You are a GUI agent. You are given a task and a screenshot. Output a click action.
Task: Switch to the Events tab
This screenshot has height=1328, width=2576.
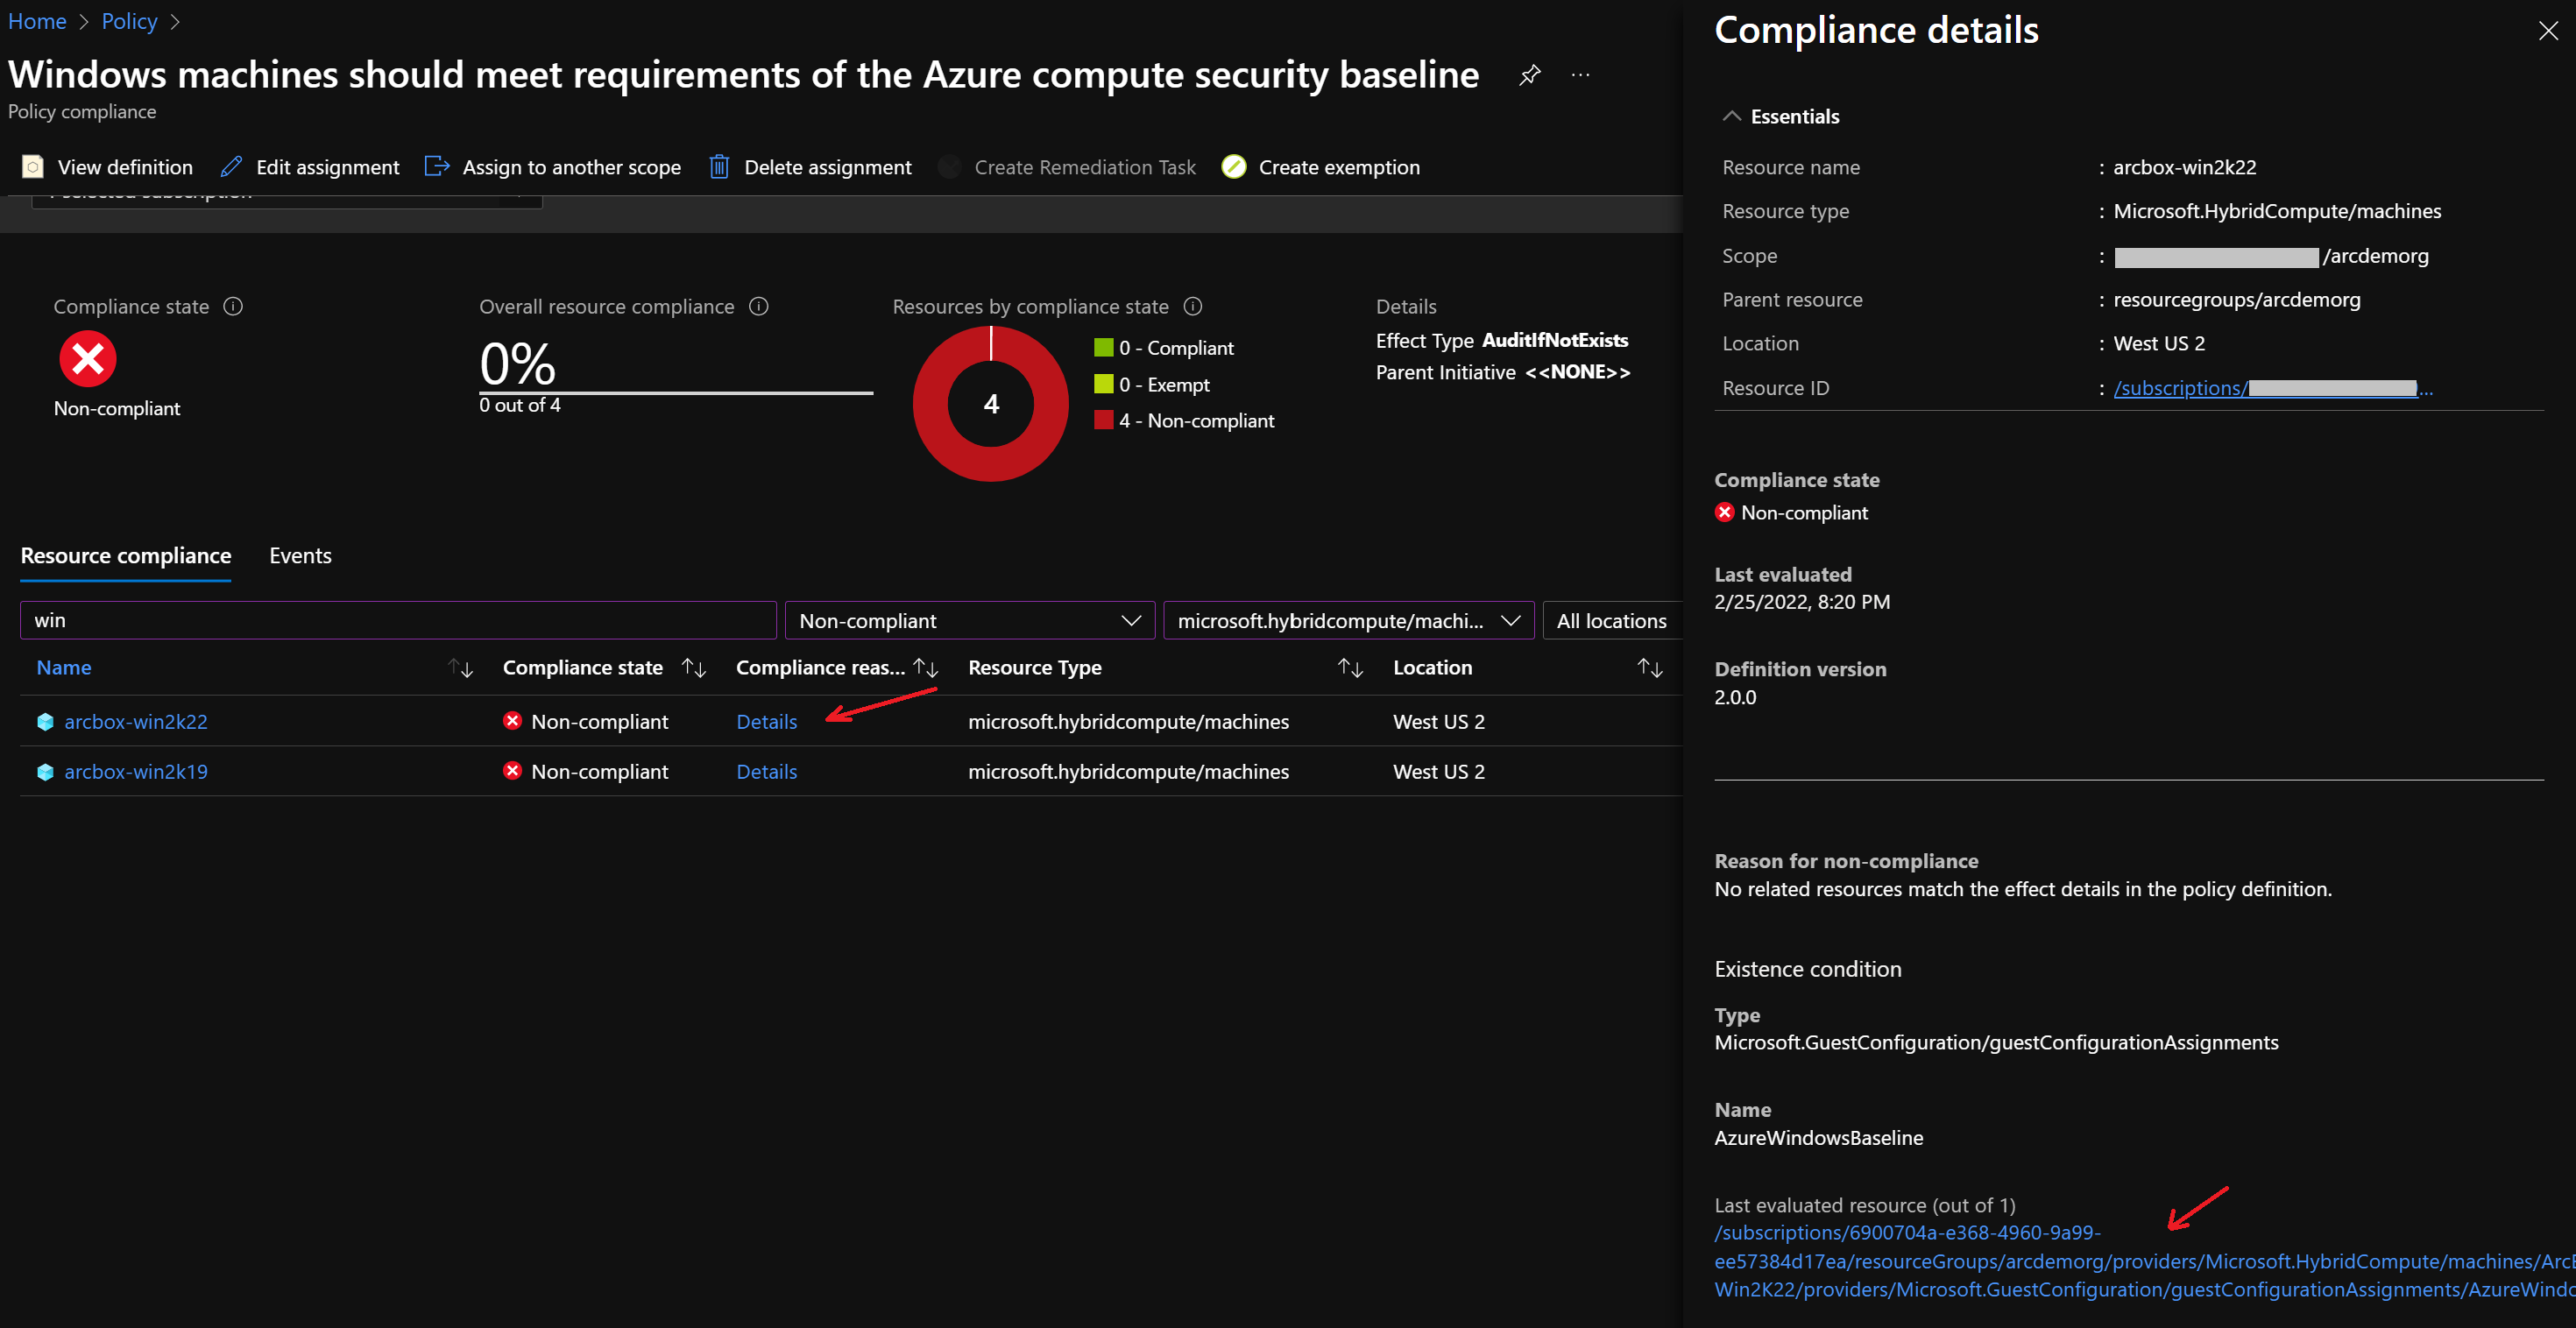pos(300,556)
